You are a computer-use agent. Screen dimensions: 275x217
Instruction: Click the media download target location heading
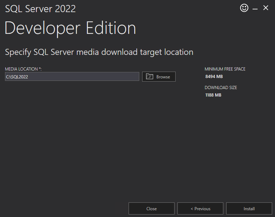pos(99,52)
